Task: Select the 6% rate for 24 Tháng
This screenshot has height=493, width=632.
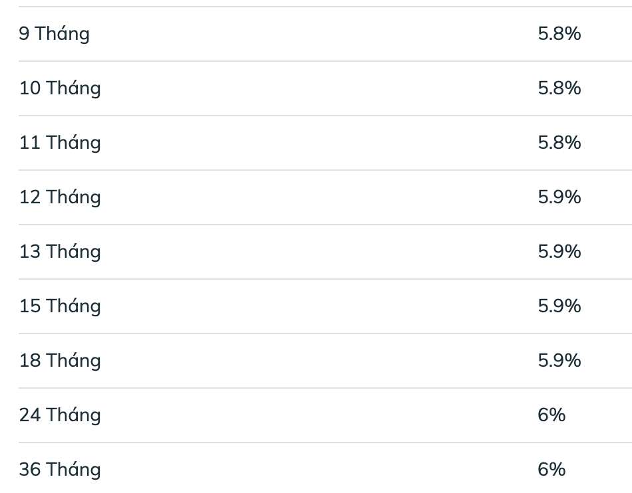Action: point(552,415)
